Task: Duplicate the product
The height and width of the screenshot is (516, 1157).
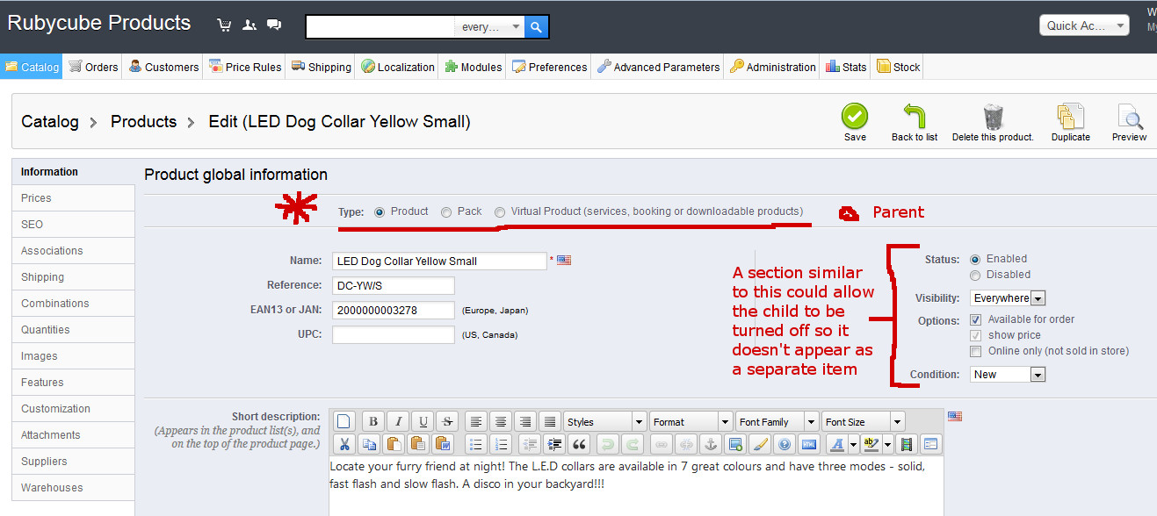Action: pos(1071,122)
